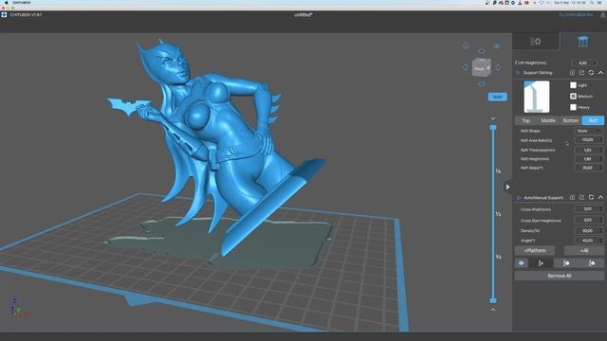Click the +All supports button

584,250
